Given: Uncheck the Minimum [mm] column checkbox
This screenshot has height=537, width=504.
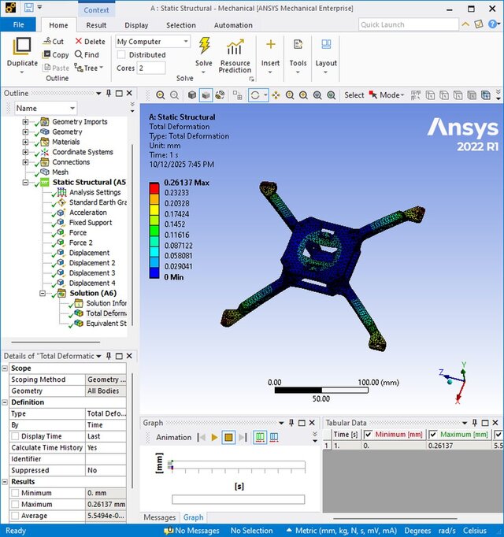Looking at the screenshot, I should pyautogui.click(x=368, y=435).
